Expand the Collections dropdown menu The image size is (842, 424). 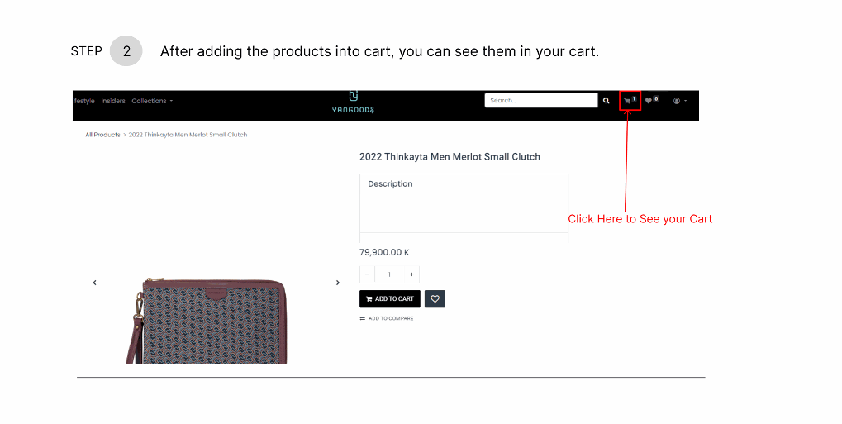(152, 101)
